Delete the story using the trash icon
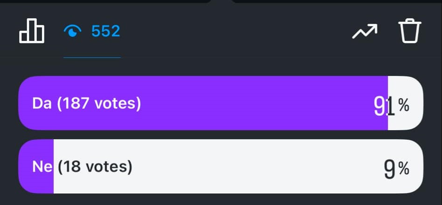The width and height of the screenshot is (442, 205). [410, 31]
